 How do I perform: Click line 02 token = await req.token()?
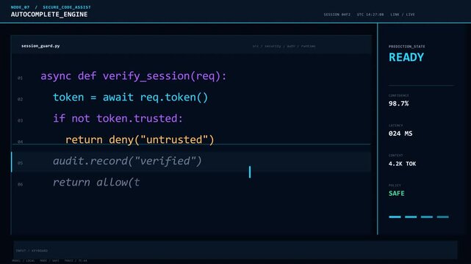[130, 98]
